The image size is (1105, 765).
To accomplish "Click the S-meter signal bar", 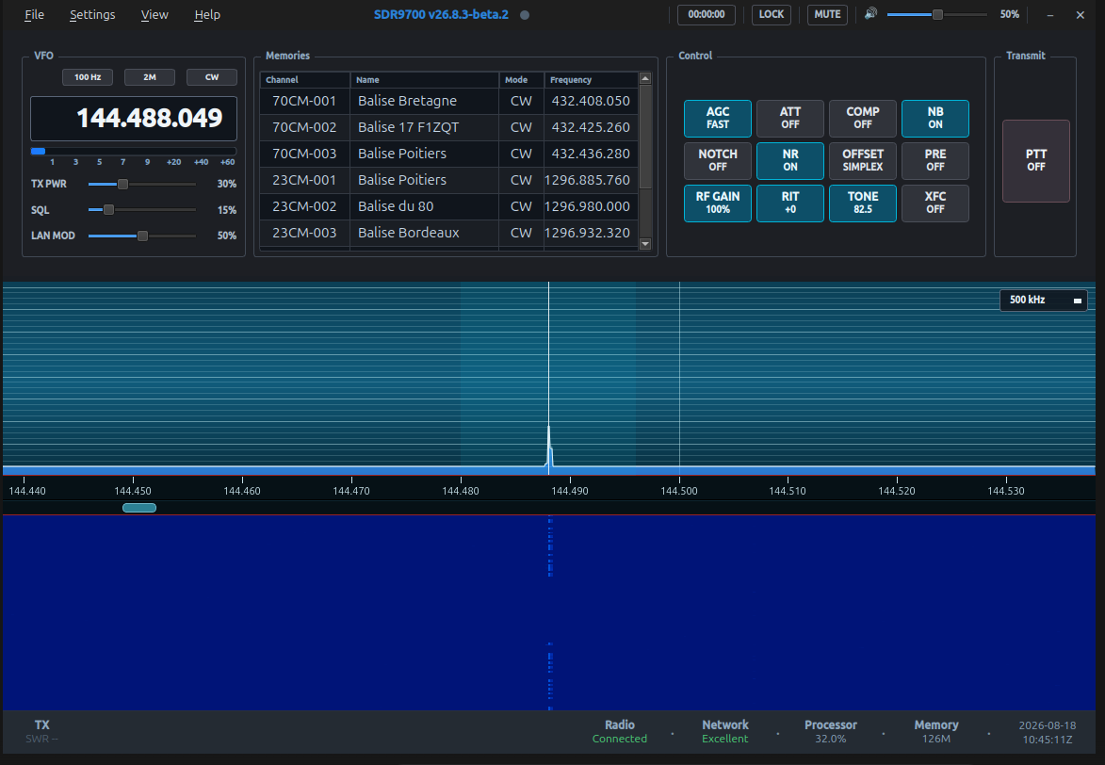I will (x=134, y=151).
